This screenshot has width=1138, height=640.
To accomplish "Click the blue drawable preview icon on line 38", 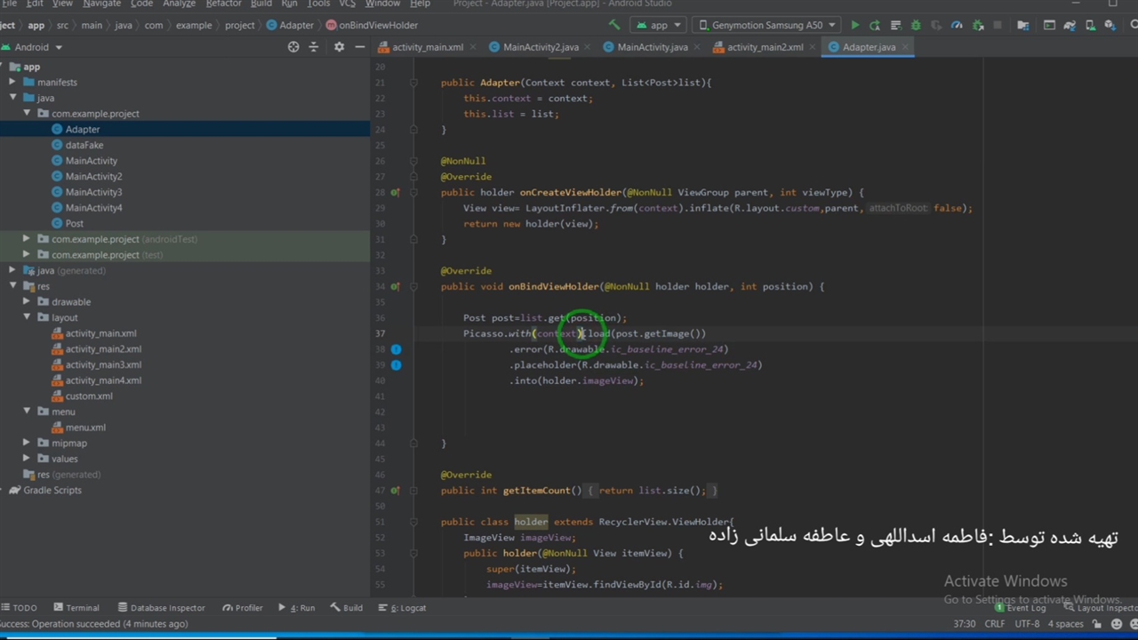I will (396, 349).
